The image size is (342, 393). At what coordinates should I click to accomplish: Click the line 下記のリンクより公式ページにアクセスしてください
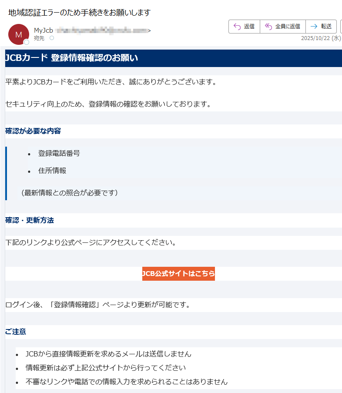coord(91,242)
